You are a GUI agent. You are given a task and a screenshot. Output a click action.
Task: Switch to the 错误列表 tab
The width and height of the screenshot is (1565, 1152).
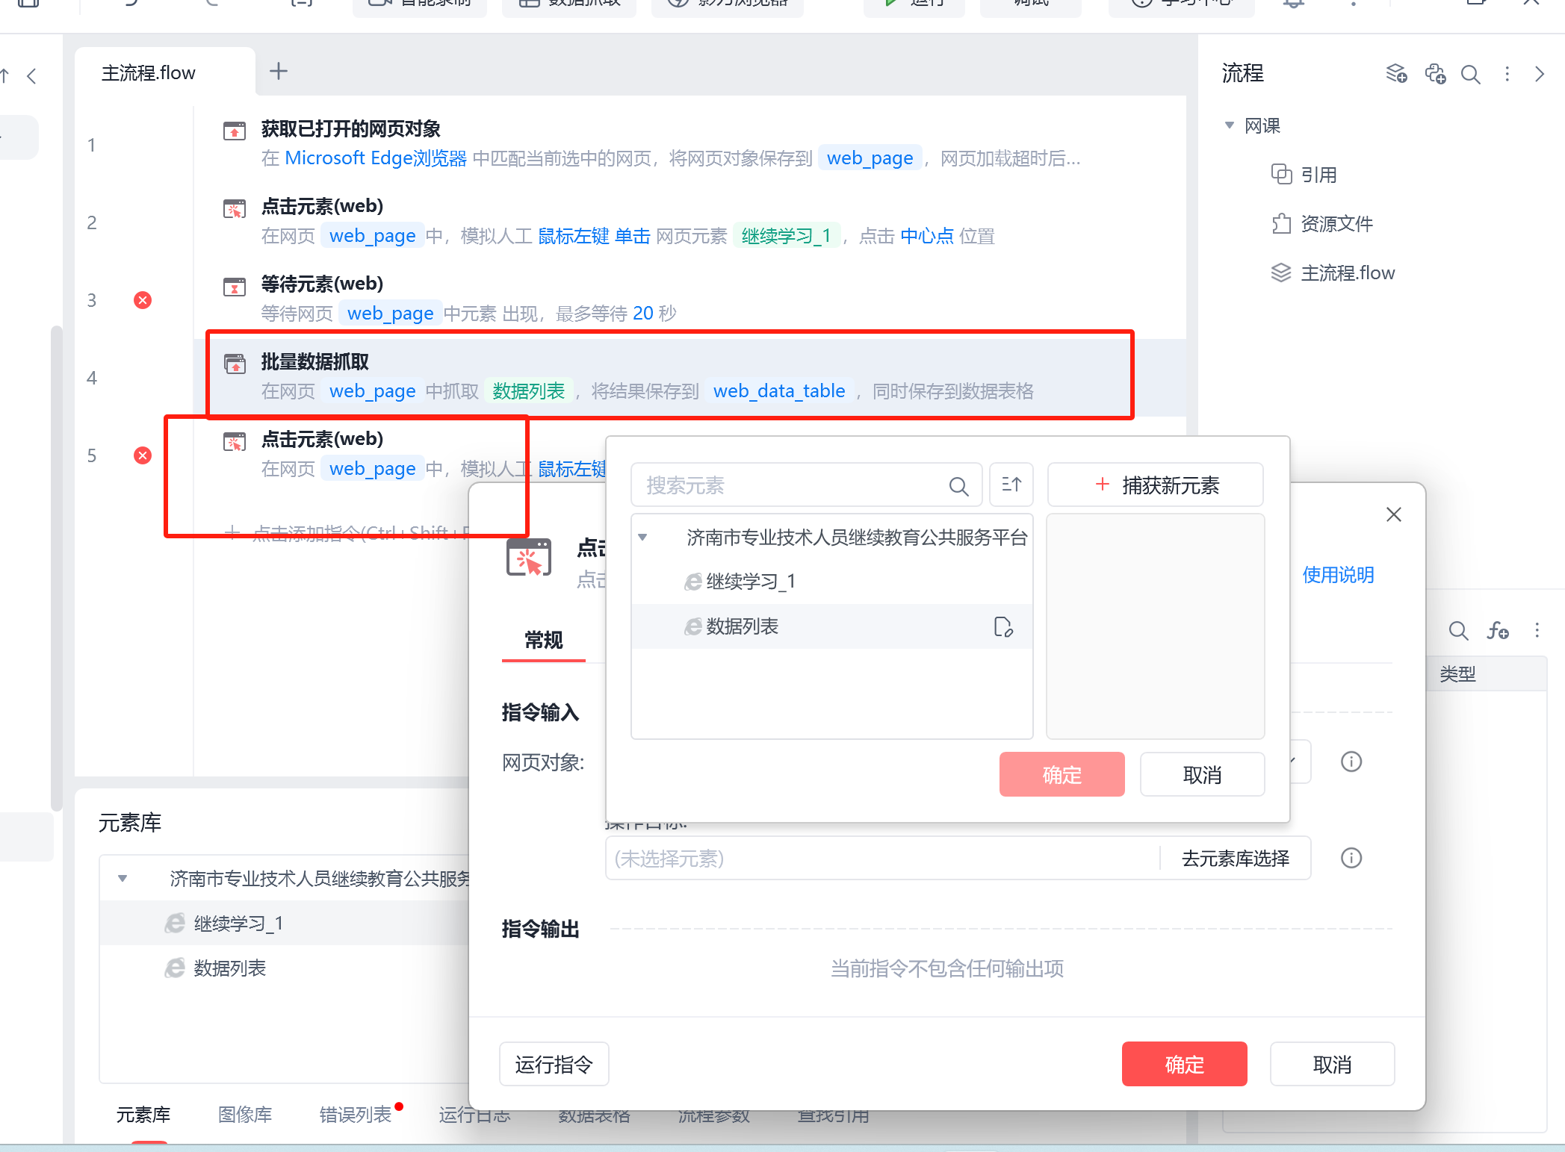point(355,1115)
